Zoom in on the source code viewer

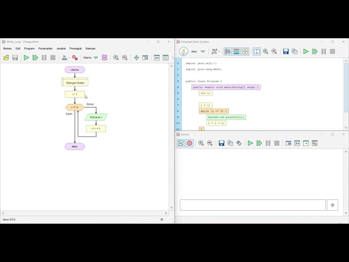[x=266, y=51]
